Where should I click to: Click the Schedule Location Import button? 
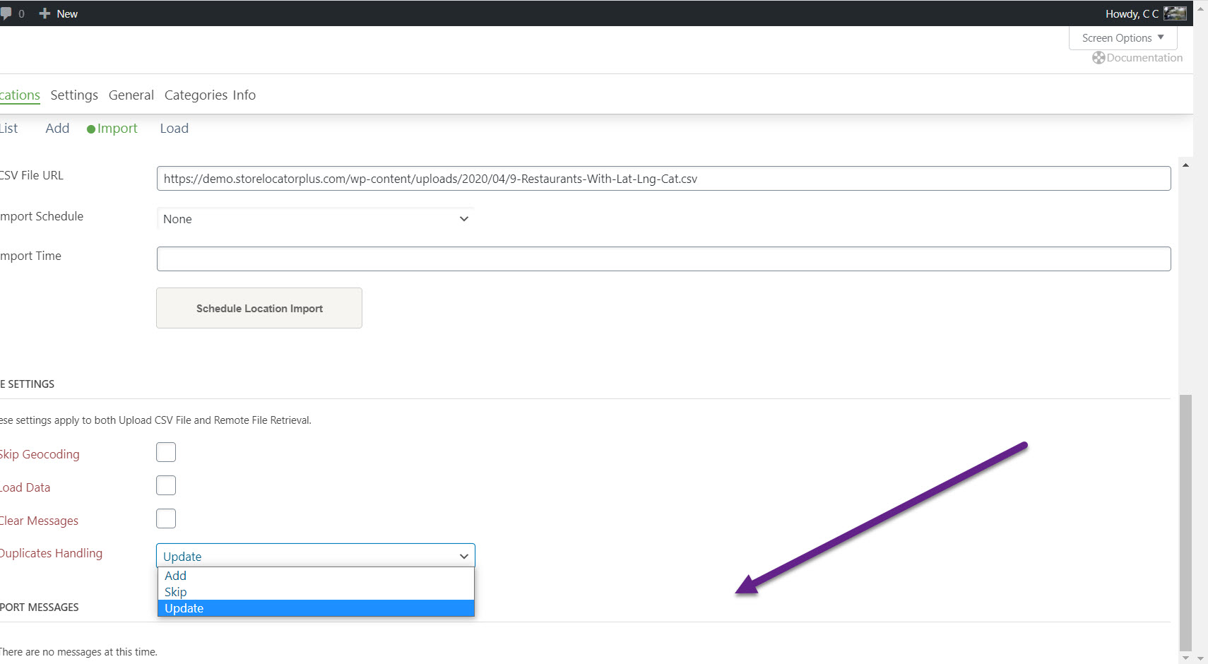(259, 308)
